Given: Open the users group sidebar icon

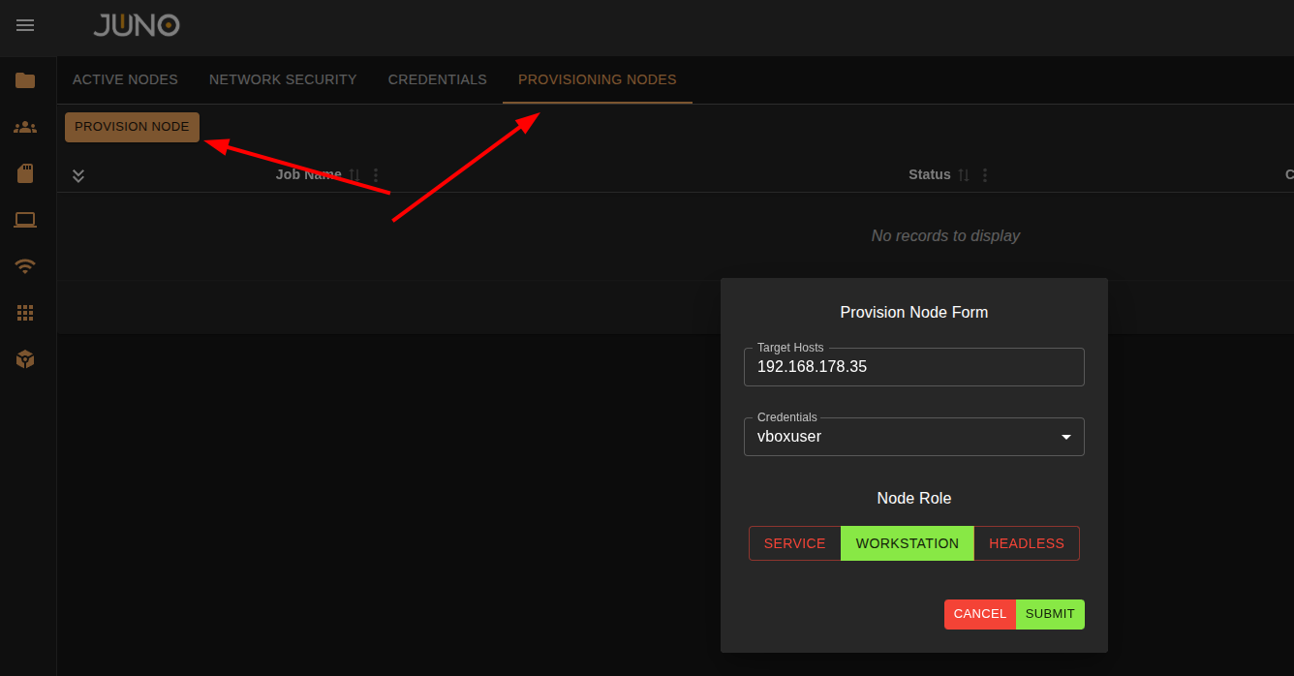Looking at the screenshot, I should (25, 127).
